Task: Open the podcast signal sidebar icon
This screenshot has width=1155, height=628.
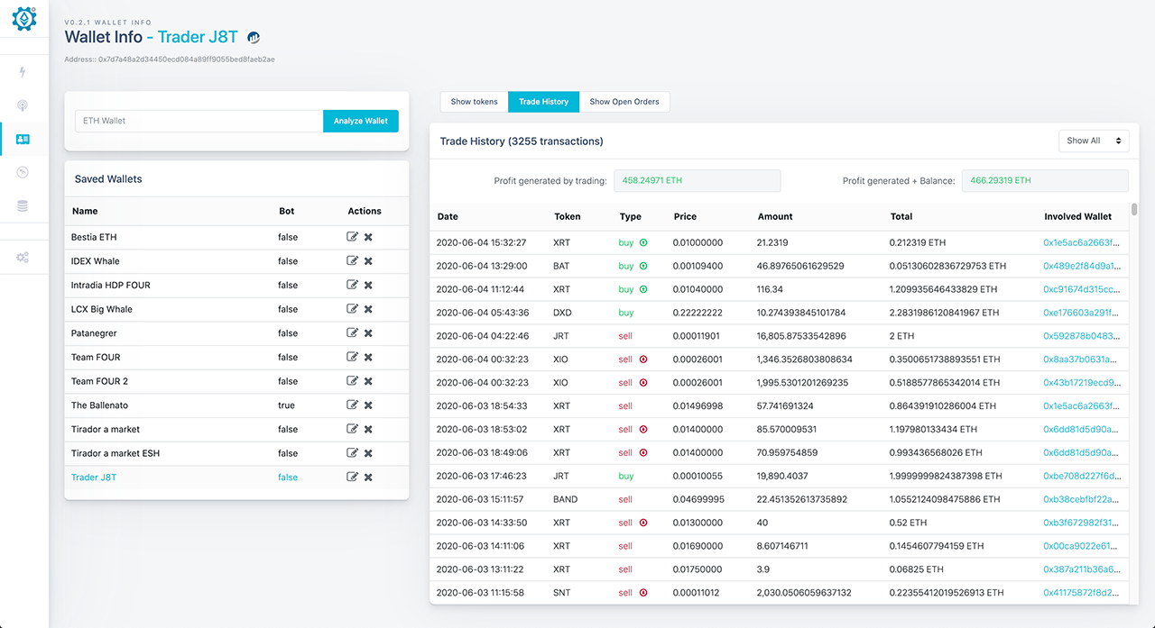Action: pyautogui.click(x=23, y=105)
